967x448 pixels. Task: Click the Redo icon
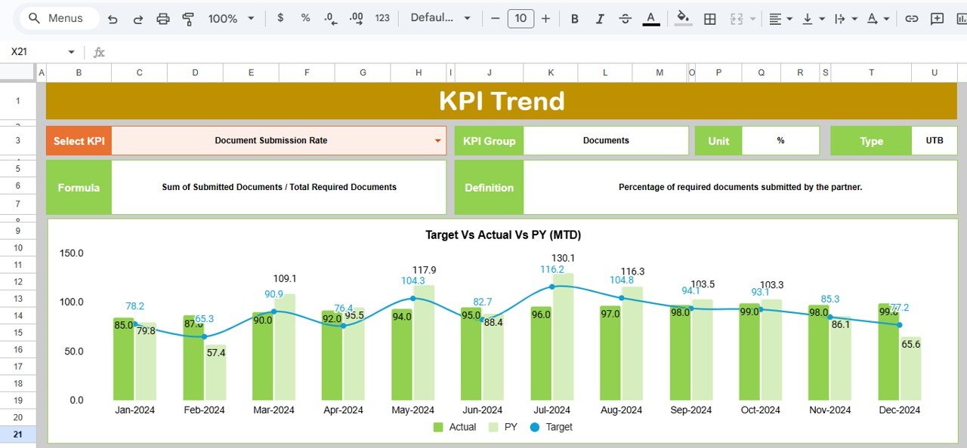tap(137, 19)
